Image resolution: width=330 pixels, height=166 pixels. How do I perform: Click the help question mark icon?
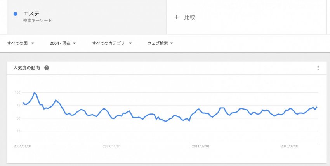pyautogui.click(x=47, y=68)
